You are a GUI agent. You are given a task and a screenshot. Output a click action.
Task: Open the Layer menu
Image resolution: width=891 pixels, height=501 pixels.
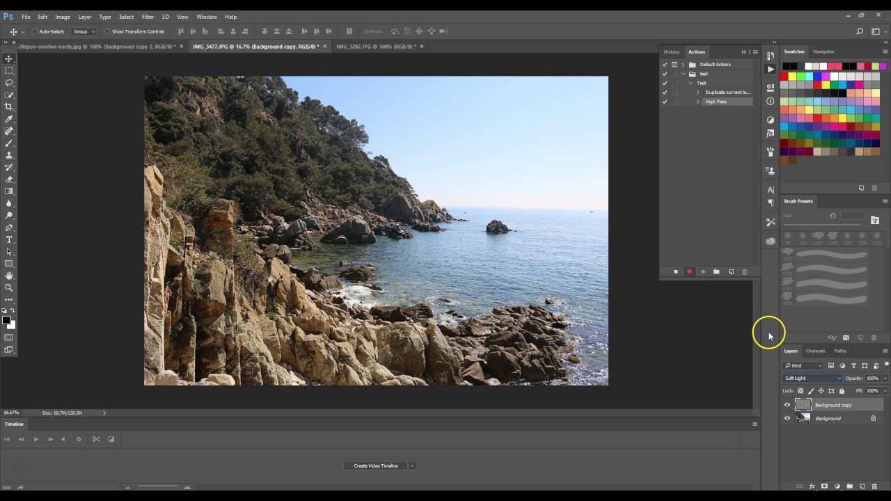84,17
